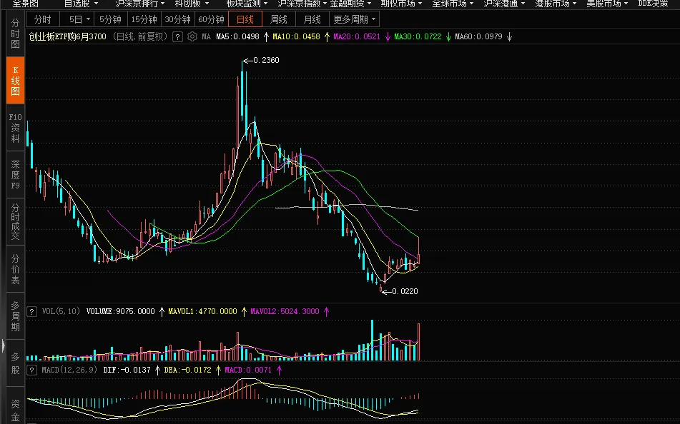
Task: Click the latest red volume bar
Action: point(418,342)
